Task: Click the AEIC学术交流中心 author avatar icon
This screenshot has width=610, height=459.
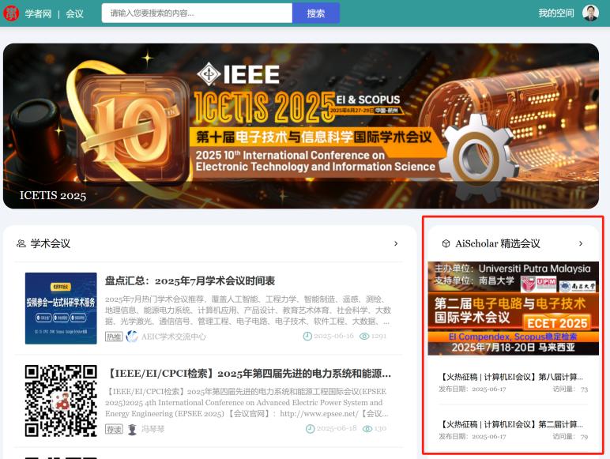Action: click(132, 337)
